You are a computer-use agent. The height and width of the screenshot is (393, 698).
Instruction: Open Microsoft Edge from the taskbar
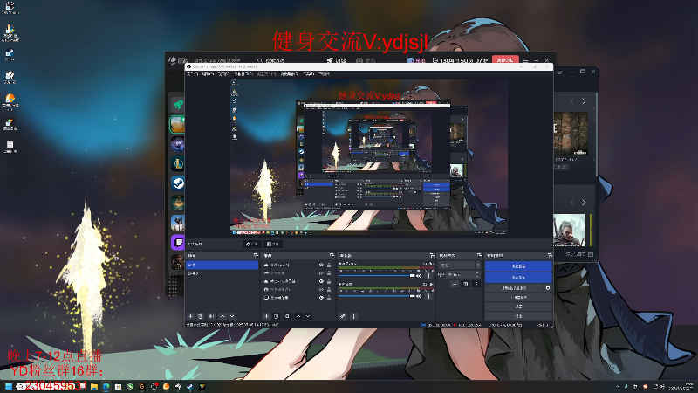106,386
